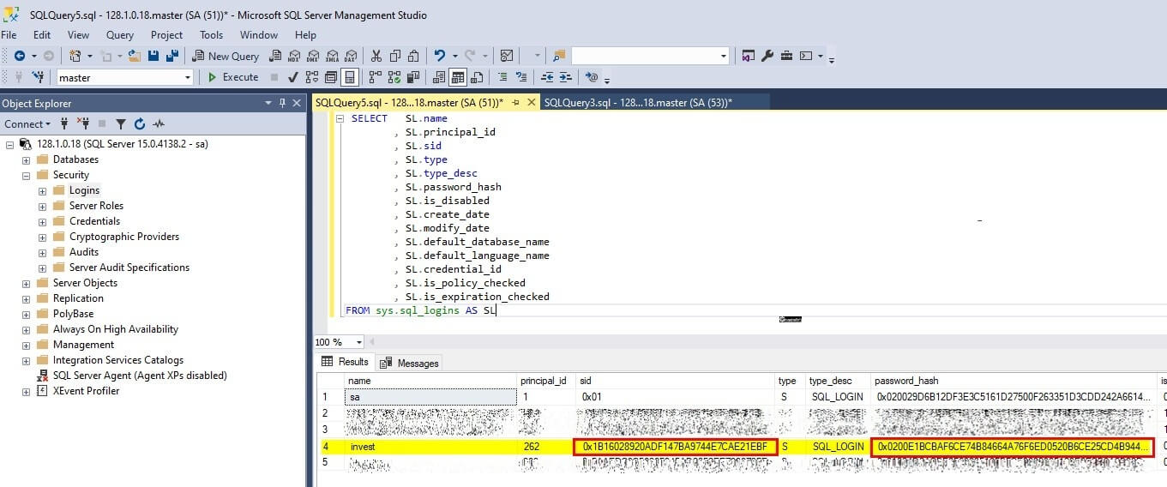Click the Increase Indent icon
The width and height of the screenshot is (1167, 487).
[x=565, y=77]
